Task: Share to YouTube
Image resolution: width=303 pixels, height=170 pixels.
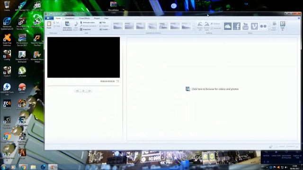Action: point(245,26)
